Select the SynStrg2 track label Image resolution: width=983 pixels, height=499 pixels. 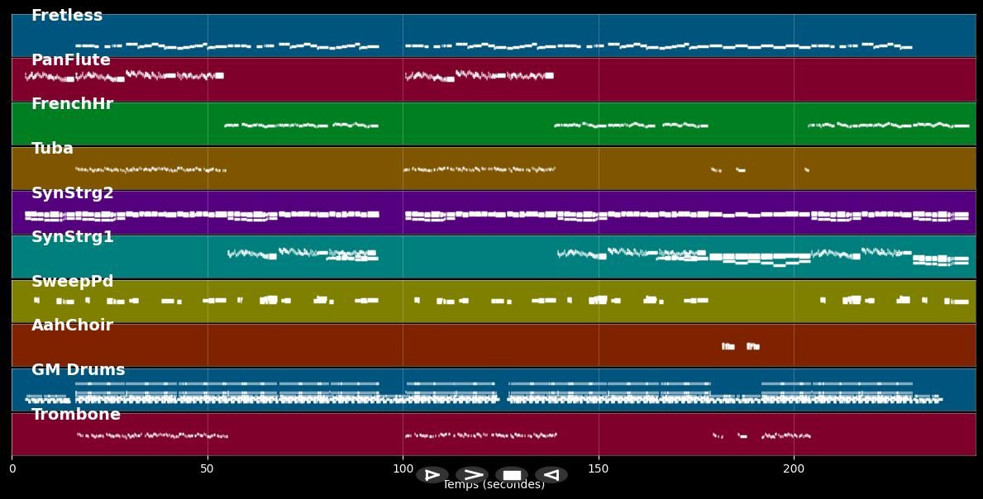(73, 193)
